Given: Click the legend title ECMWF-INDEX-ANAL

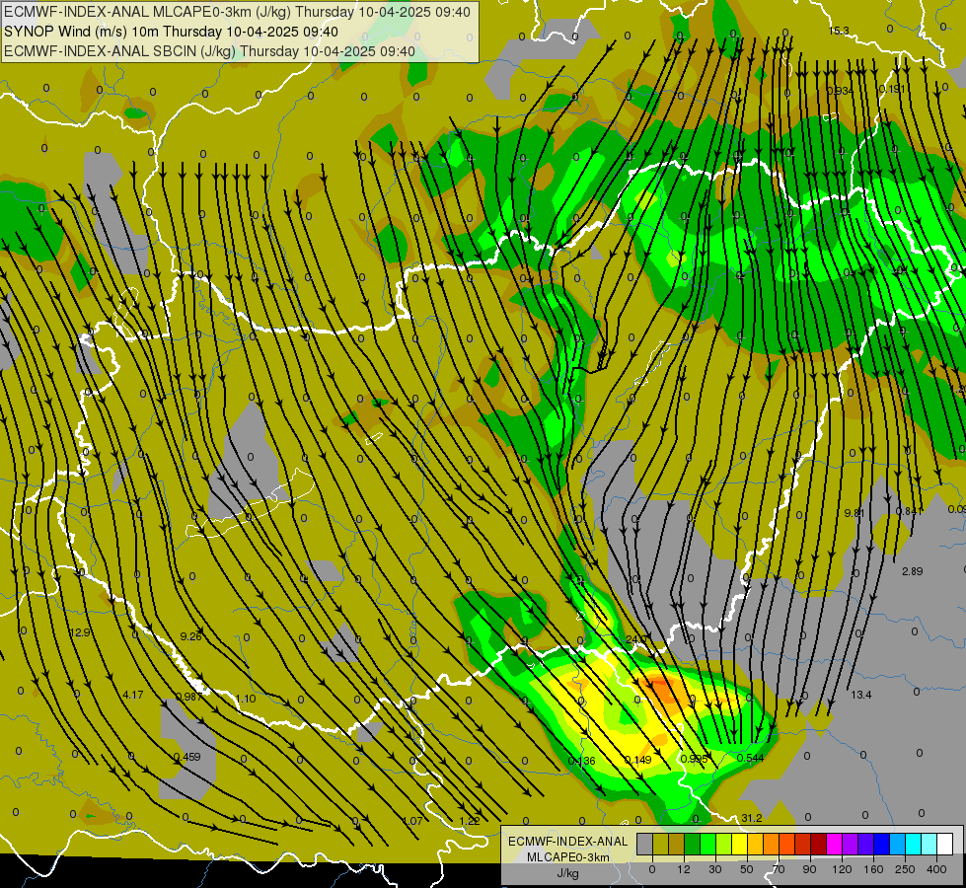Looking at the screenshot, I should [x=567, y=842].
